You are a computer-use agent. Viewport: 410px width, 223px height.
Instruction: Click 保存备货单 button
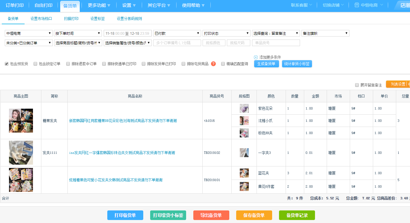click(254, 215)
